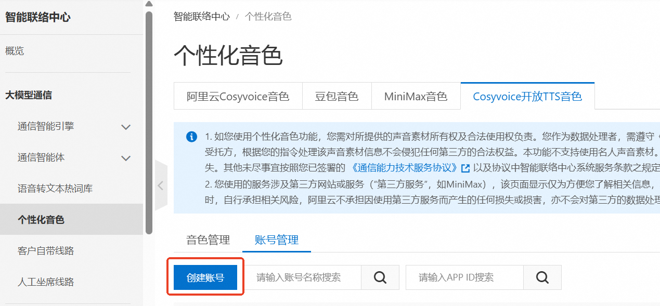Click the 个性化音色 breadcrumb text

pyautogui.click(x=268, y=16)
